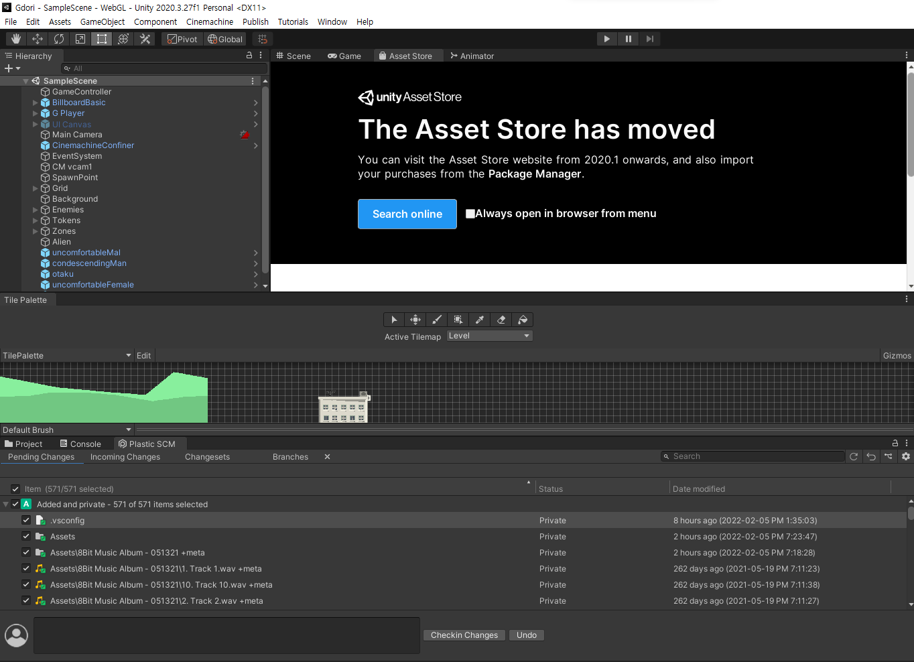The image size is (914, 662).
Task: Select the Tile Palette move tool
Action: pyautogui.click(x=415, y=320)
